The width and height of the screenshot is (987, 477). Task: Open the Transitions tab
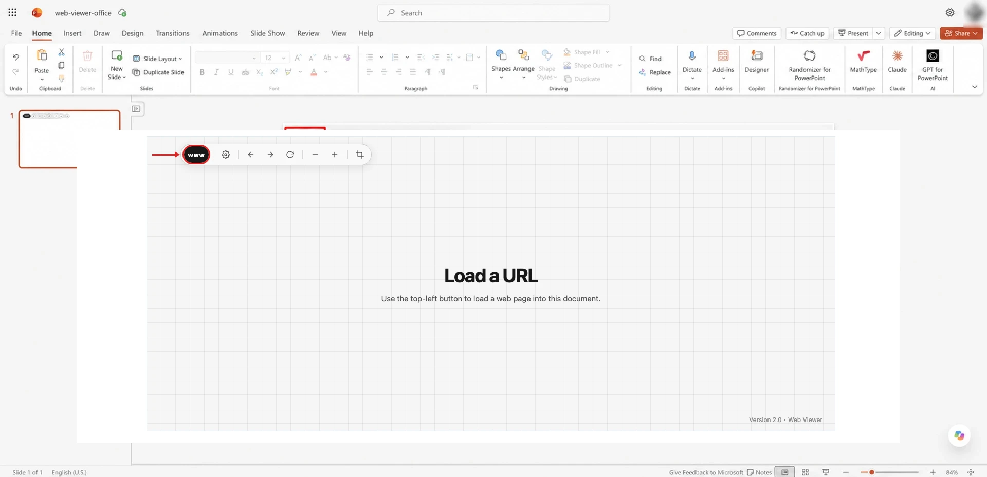(x=173, y=33)
